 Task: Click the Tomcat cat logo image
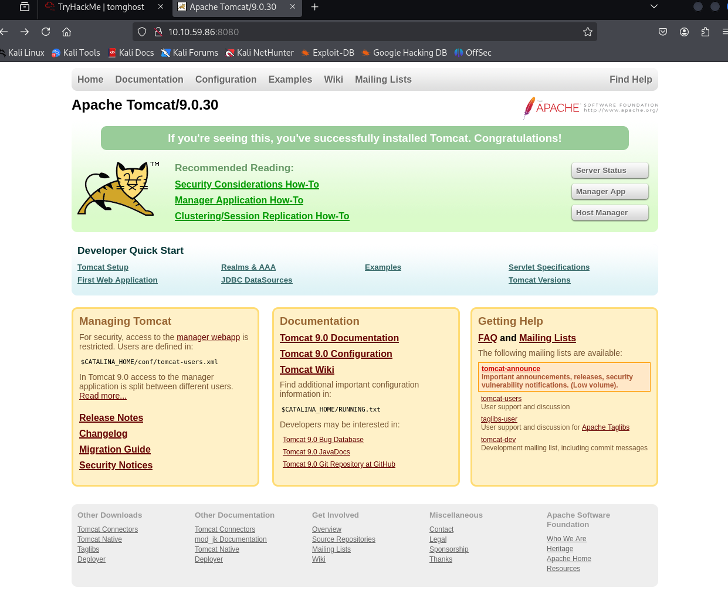point(118,189)
